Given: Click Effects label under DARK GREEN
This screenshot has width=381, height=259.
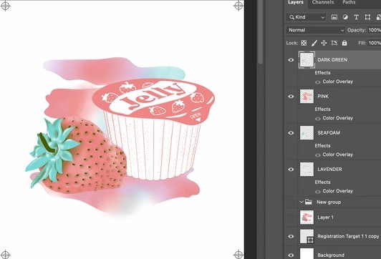Looking at the screenshot, I should [x=322, y=72].
